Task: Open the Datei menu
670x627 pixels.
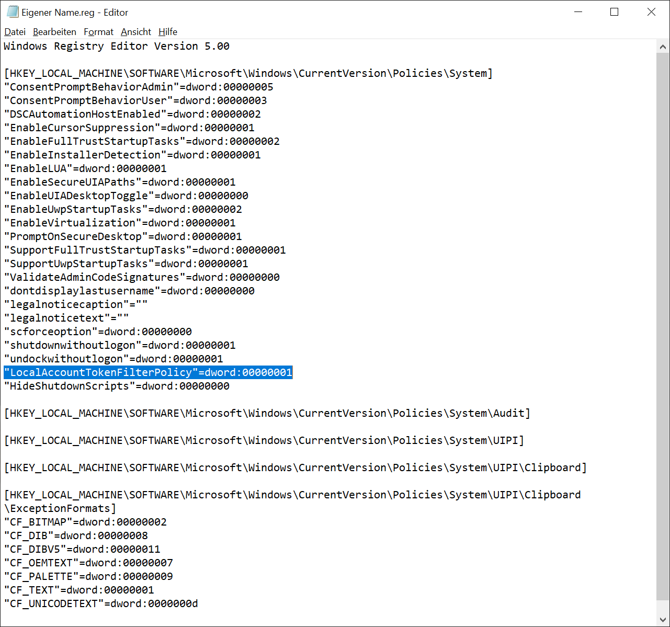Action: point(15,32)
